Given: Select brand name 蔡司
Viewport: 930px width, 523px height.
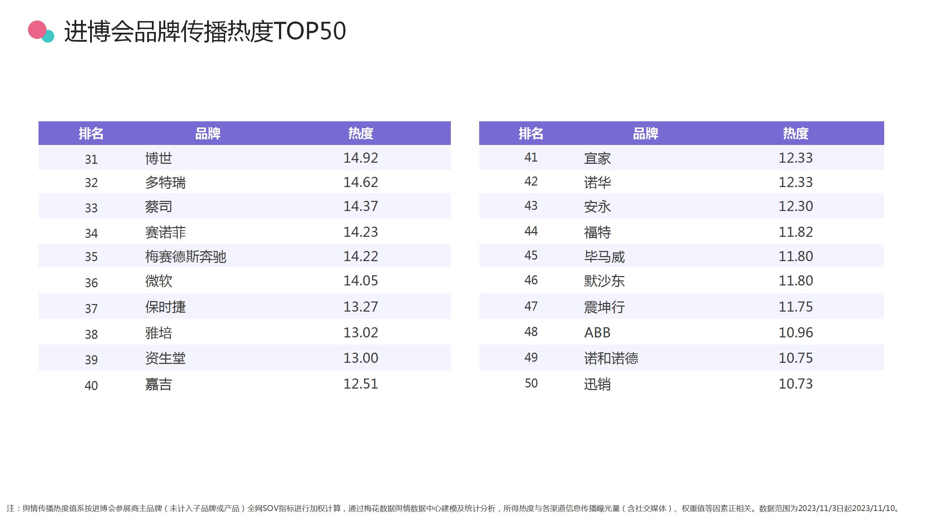Looking at the screenshot, I should click(158, 207).
